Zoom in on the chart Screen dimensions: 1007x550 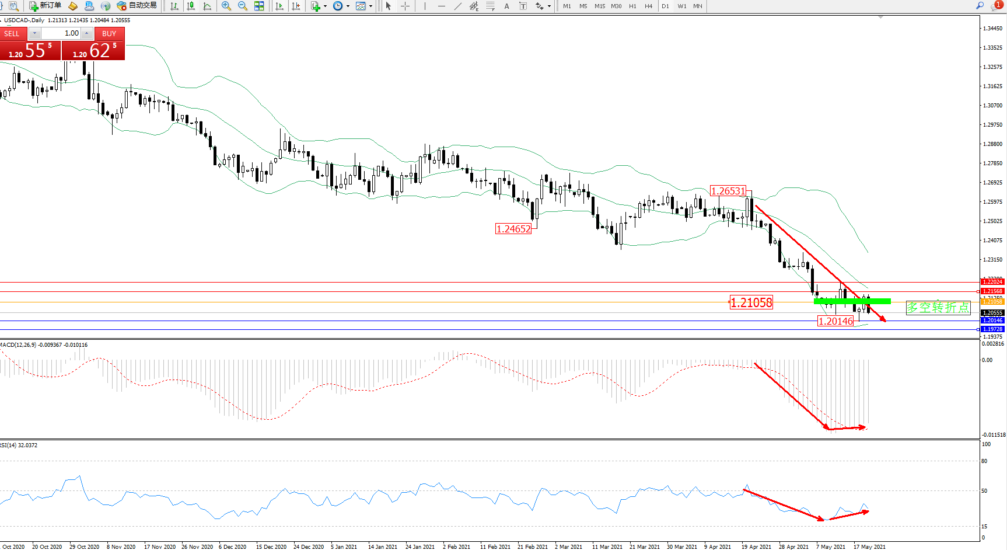pyautogui.click(x=226, y=6)
